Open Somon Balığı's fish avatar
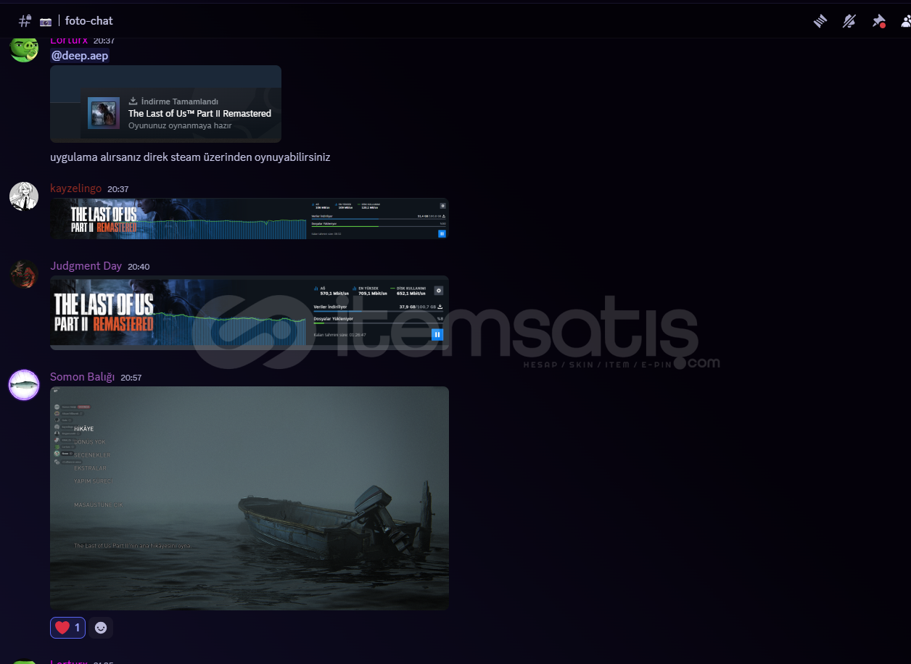Viewport: 911px width, 664px height. click(24, 385)
